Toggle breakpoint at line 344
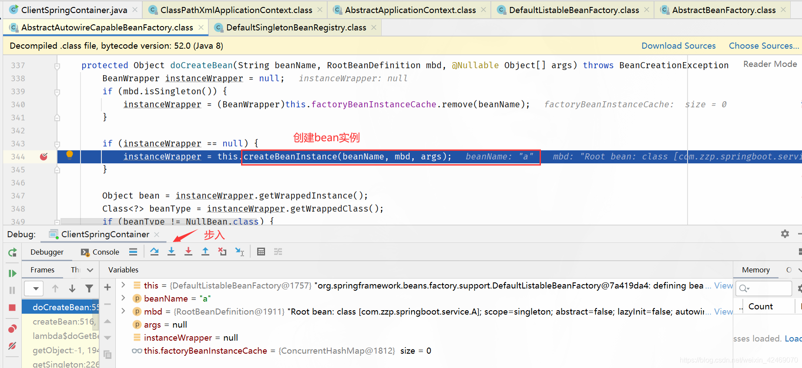802x368 pixels. (x=44, y=156)
